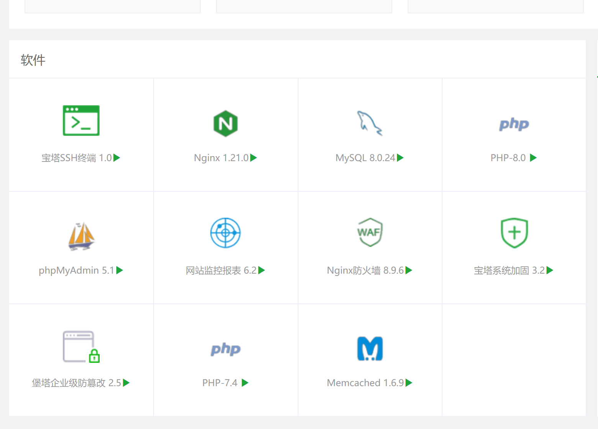Select the PHP-8.0 label
Viewport: 598px width, 429px height.
[508, 158]
